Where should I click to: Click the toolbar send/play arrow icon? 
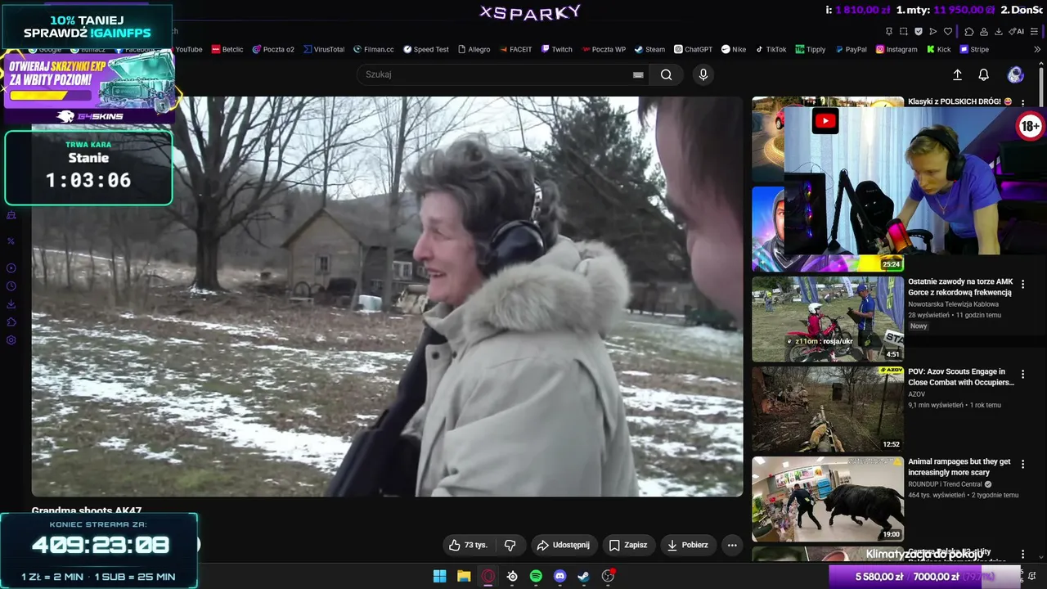point(933,31)
